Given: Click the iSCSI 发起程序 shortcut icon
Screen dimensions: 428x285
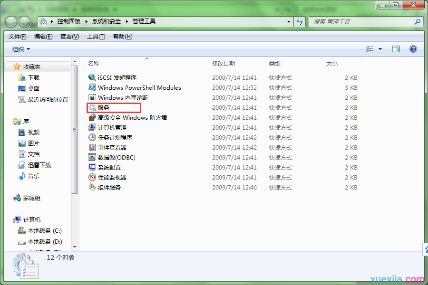Looking at the screenshot, I should [92, 77].
